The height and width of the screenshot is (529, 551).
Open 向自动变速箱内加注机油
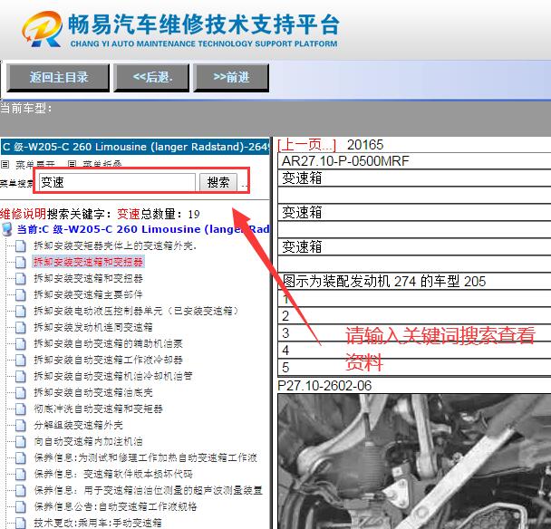(x=89, y=441)
